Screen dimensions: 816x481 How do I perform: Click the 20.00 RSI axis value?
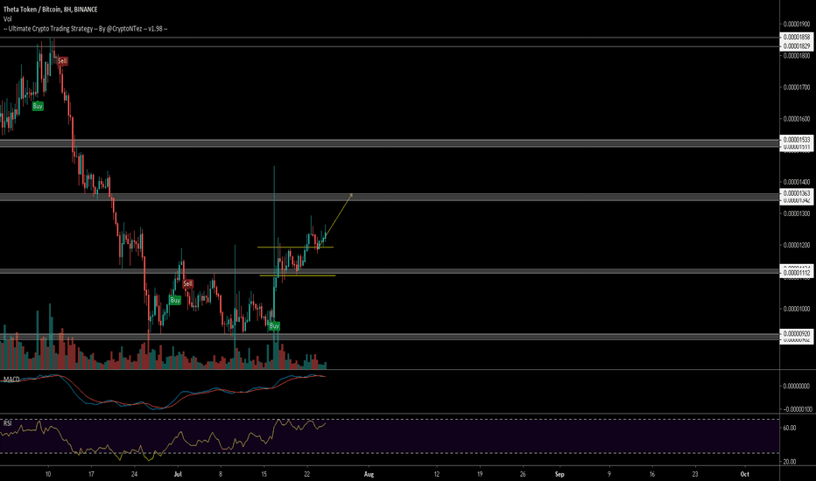(x=790, y=462)
